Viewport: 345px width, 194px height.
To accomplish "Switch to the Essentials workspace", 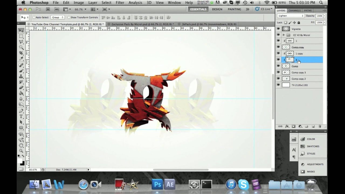I will click(198, 9).
